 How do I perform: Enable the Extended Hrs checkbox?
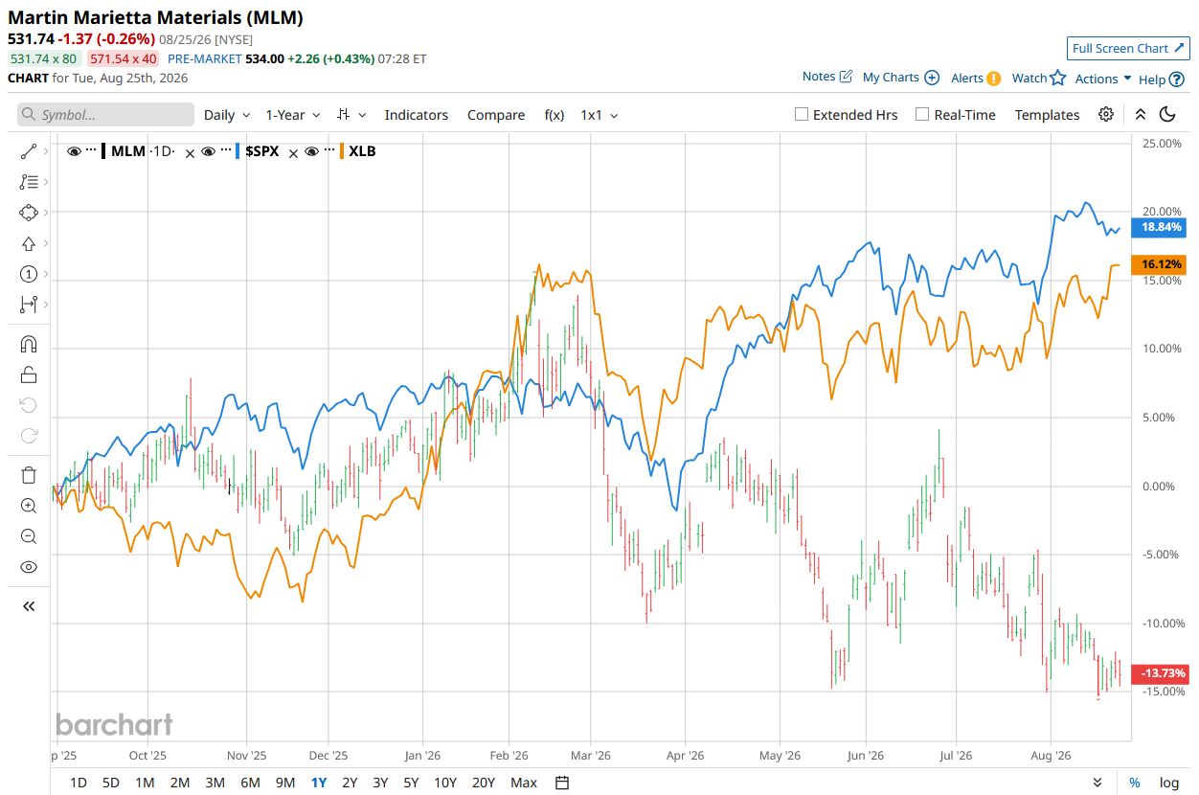(802, 114)
